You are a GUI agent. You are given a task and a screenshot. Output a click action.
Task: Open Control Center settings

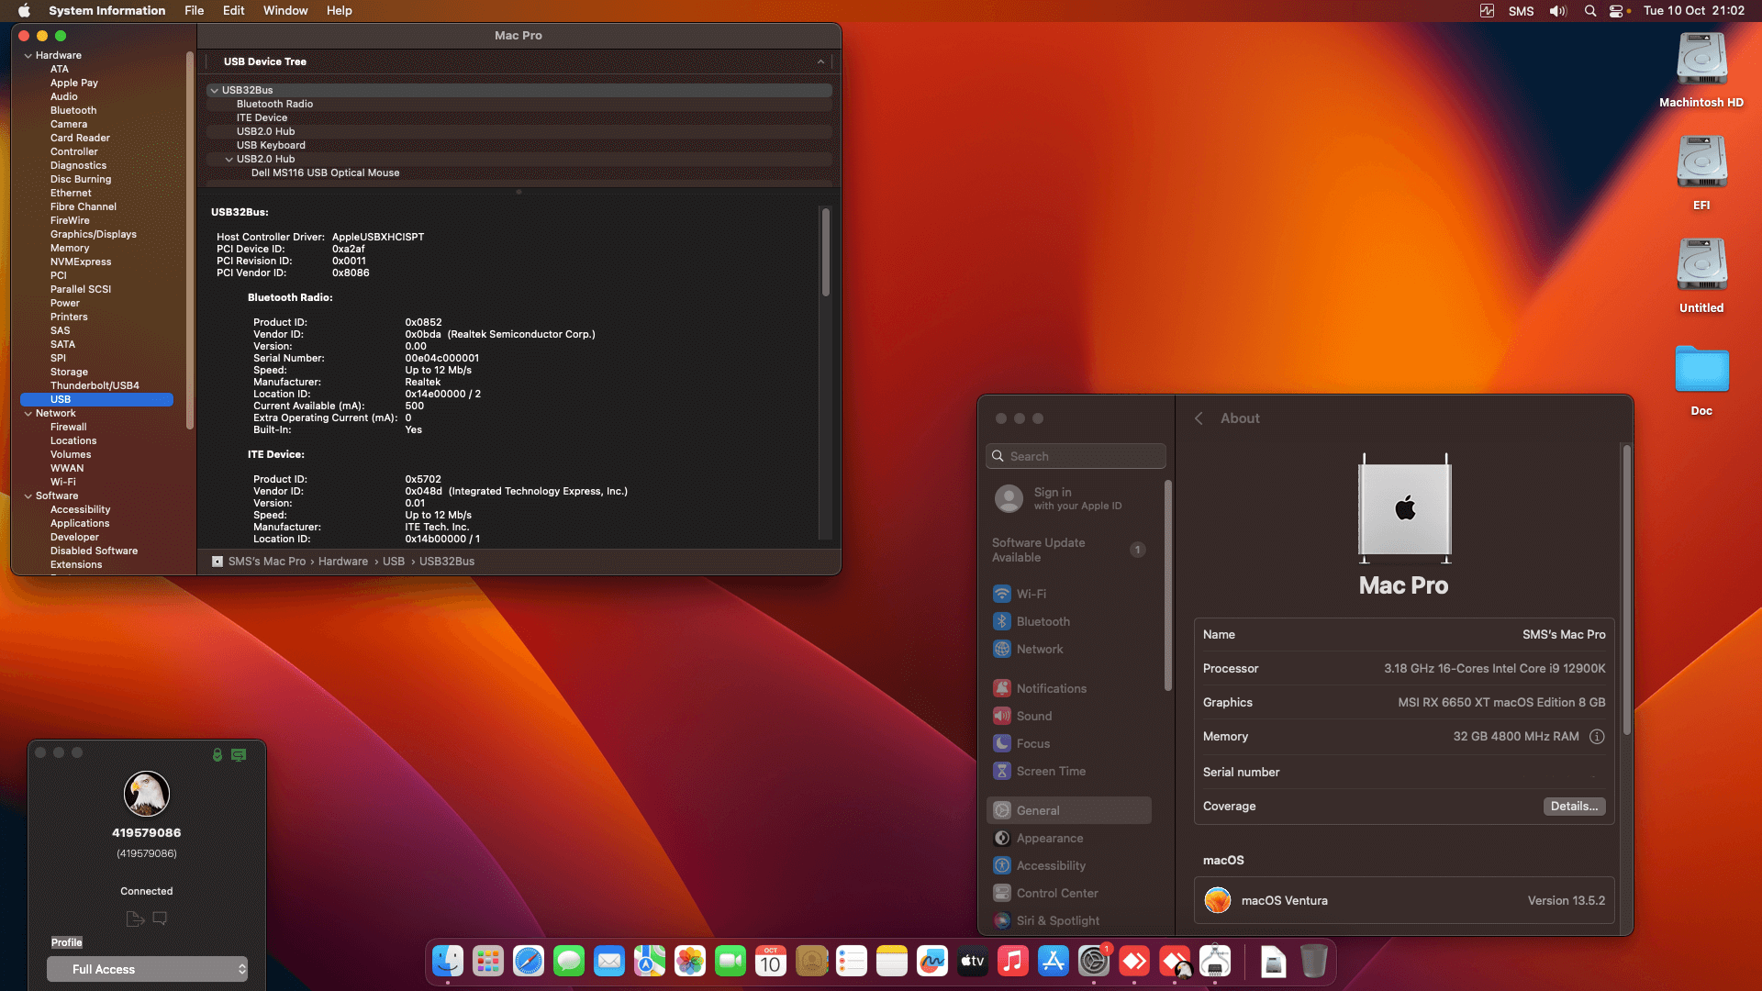point(1056,893)
